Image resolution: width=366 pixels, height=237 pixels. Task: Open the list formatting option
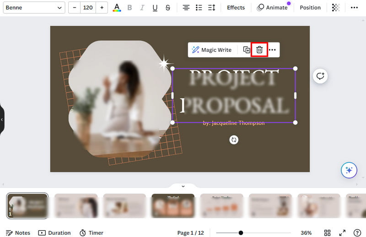tap(199, 8)
